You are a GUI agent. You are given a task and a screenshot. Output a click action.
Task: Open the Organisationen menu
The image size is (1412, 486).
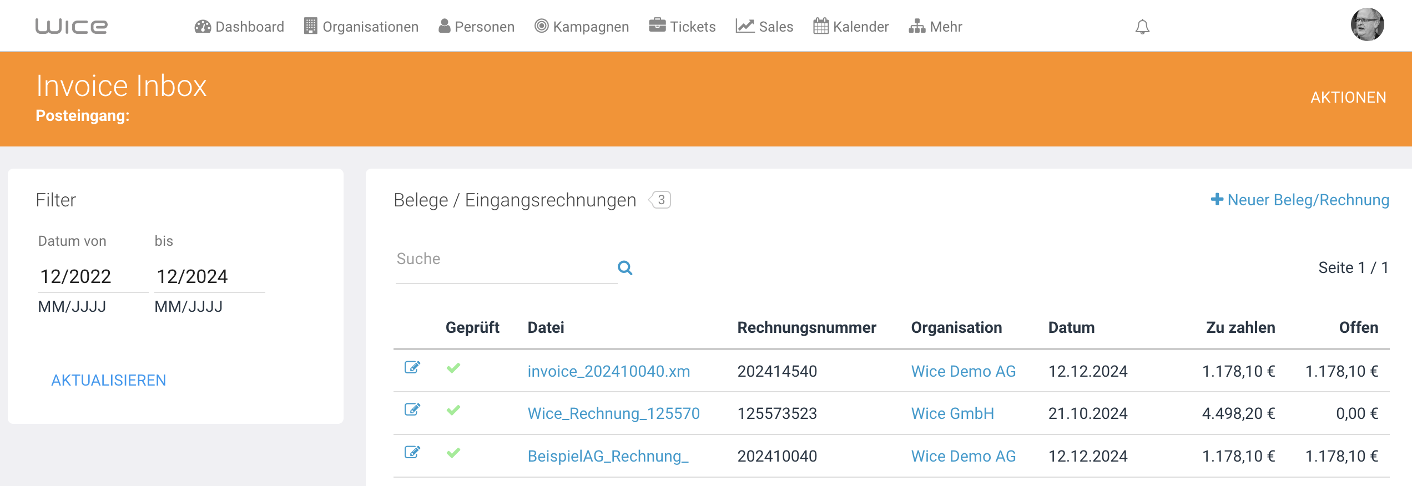click(361, 27)
